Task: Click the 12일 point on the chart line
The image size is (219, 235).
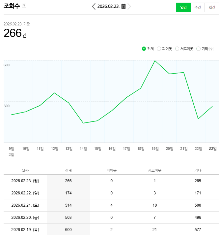Action: [54, 93]
